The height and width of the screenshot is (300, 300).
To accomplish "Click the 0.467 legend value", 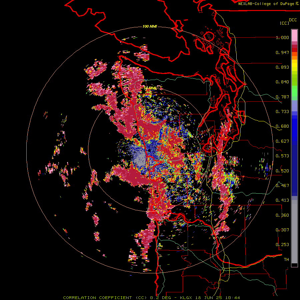I will 282,185.
